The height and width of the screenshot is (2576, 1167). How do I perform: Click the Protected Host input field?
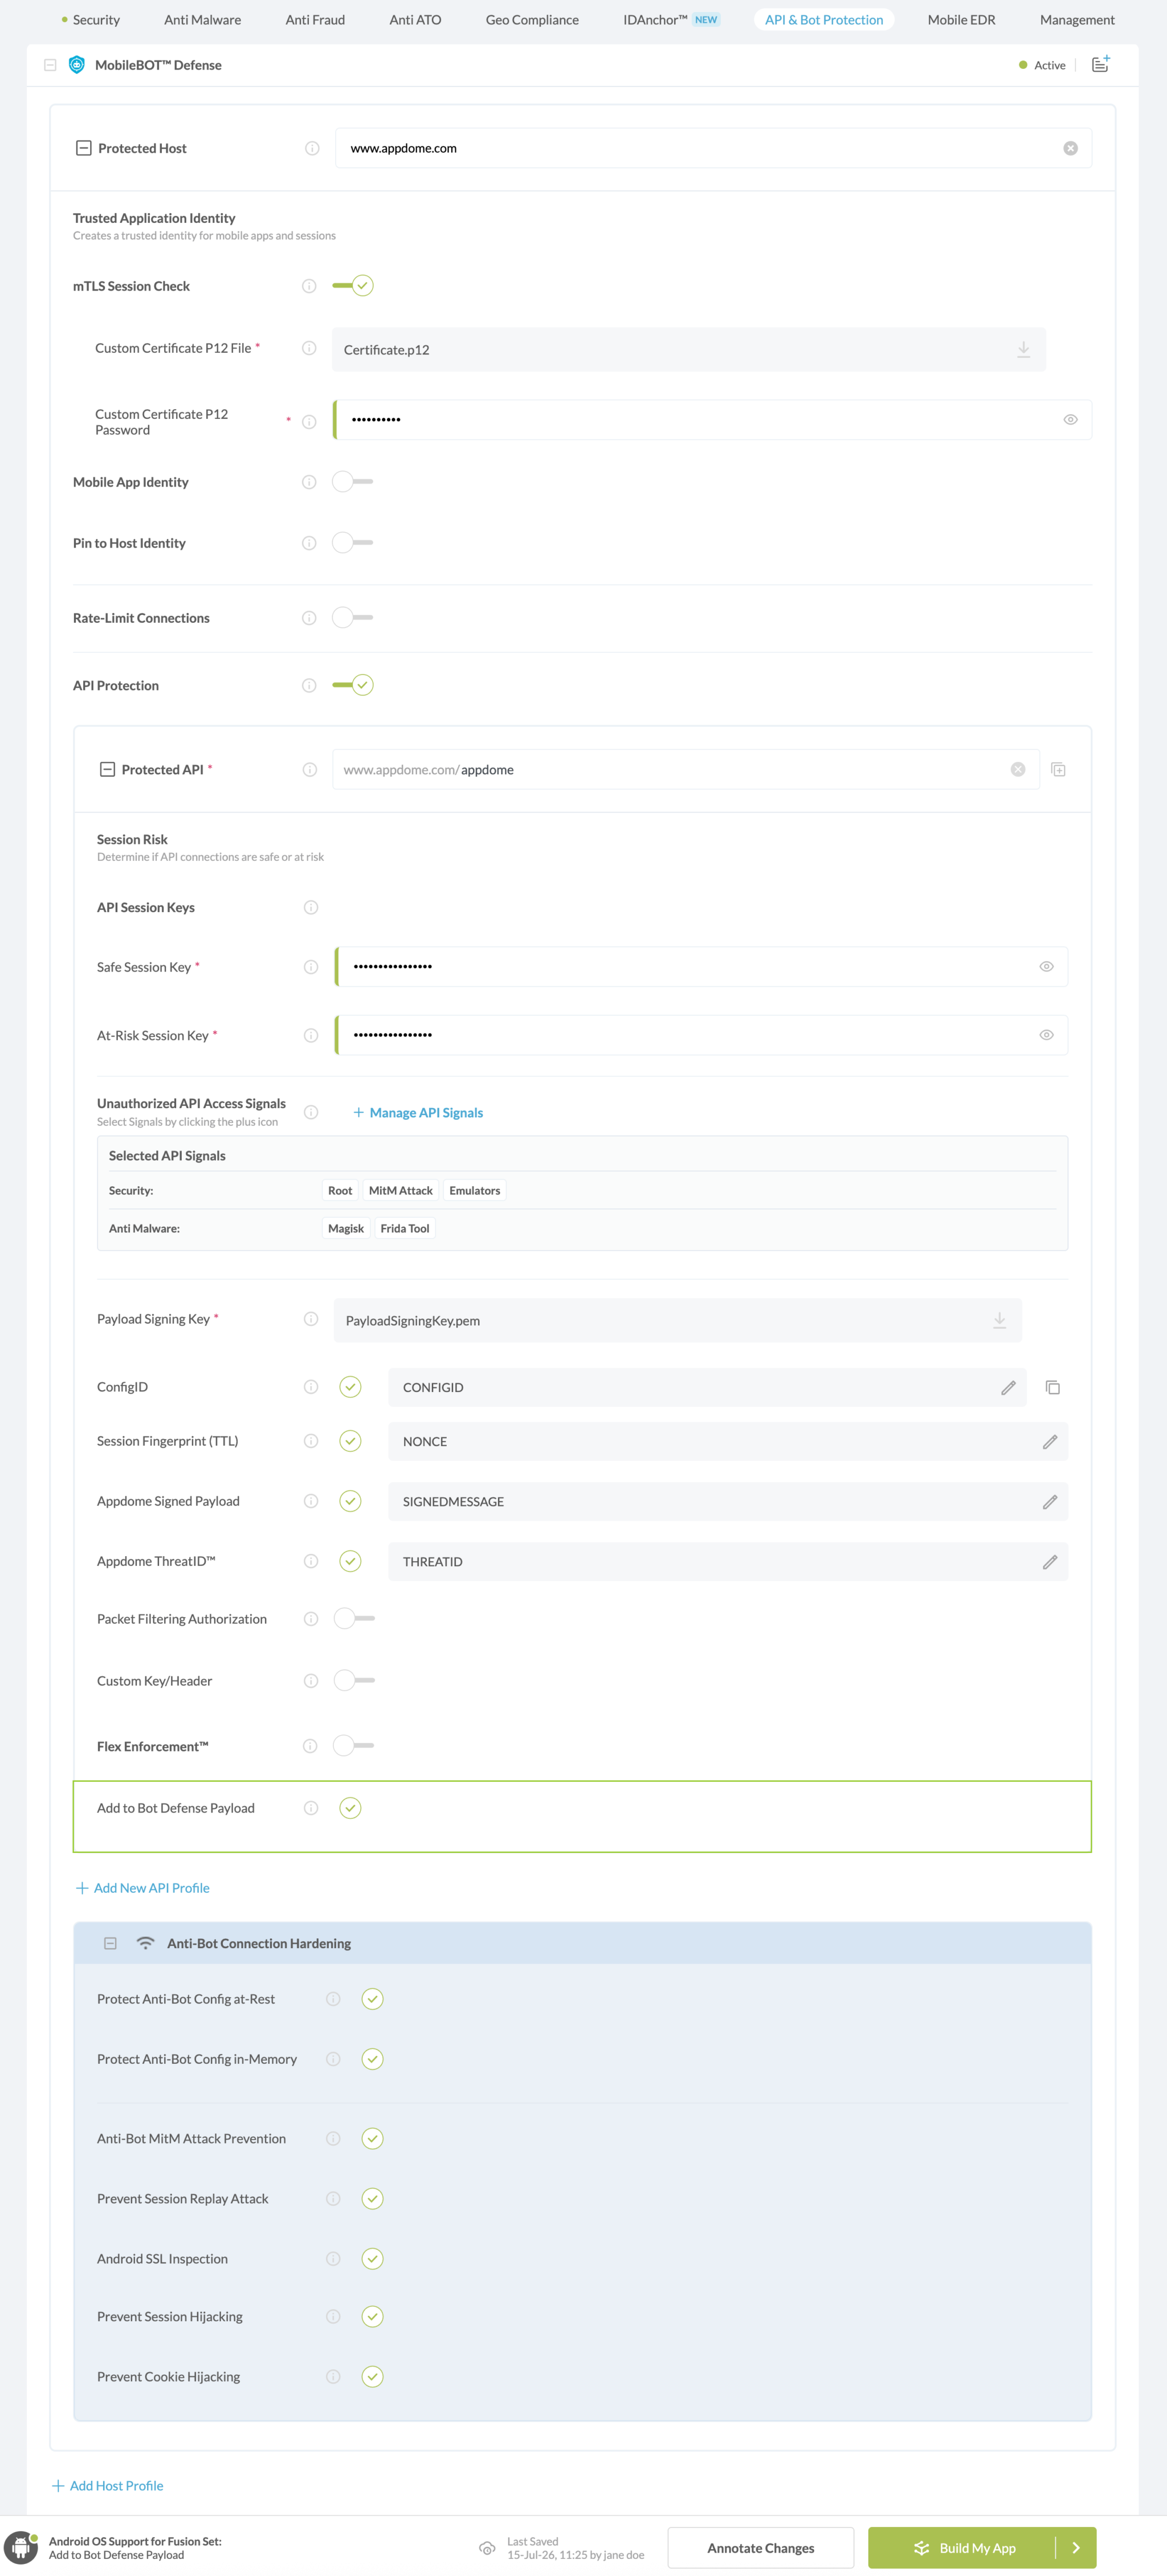[713, 148]
